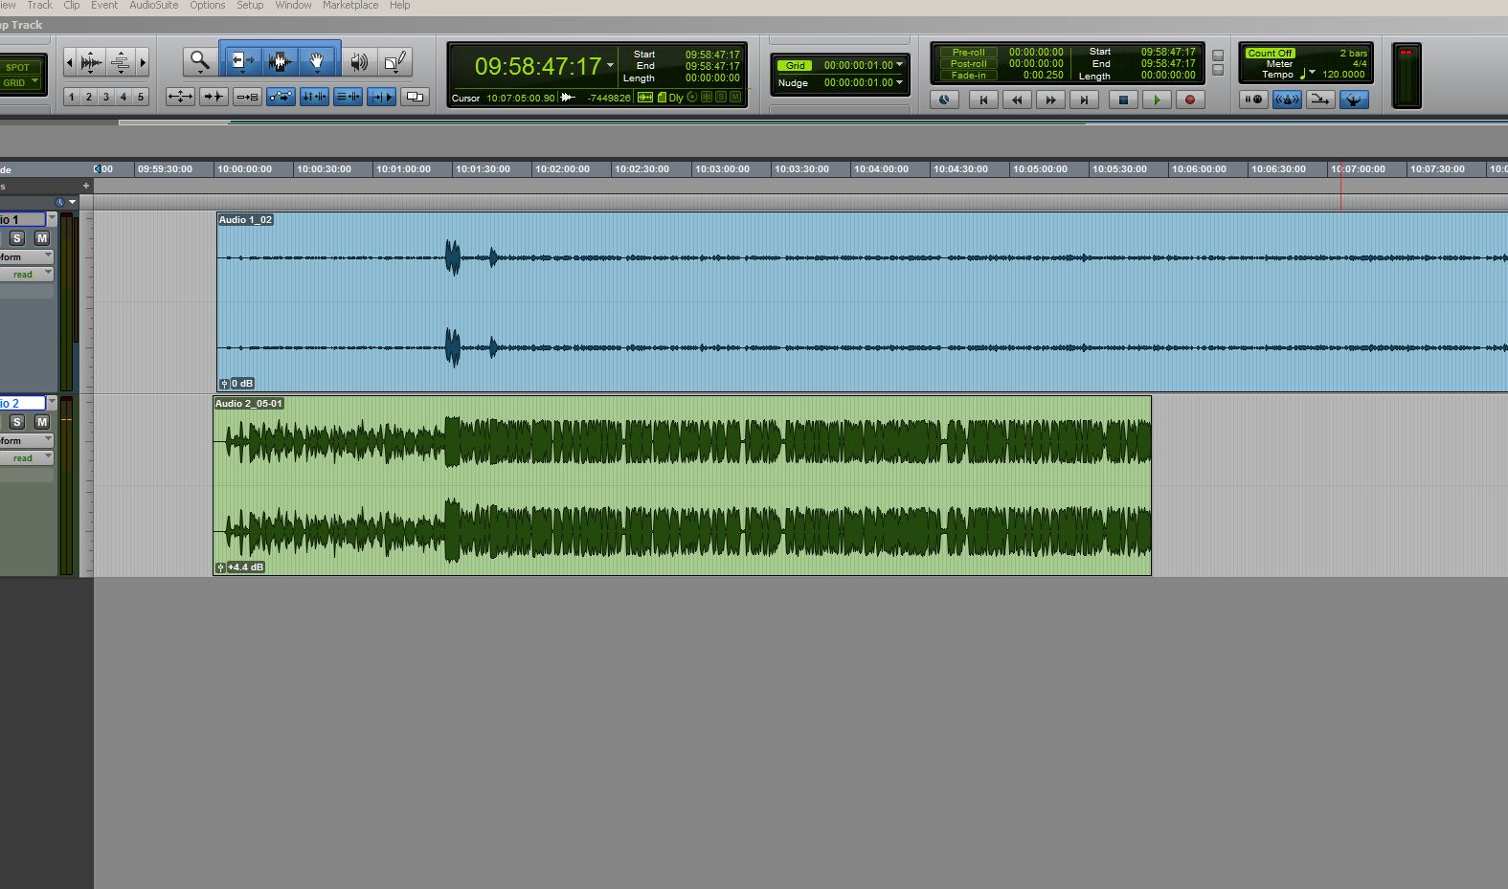Enable Fade-in in transport
Image resolution: width=1508 pixels, height=889 pixels.
(968, 76)
